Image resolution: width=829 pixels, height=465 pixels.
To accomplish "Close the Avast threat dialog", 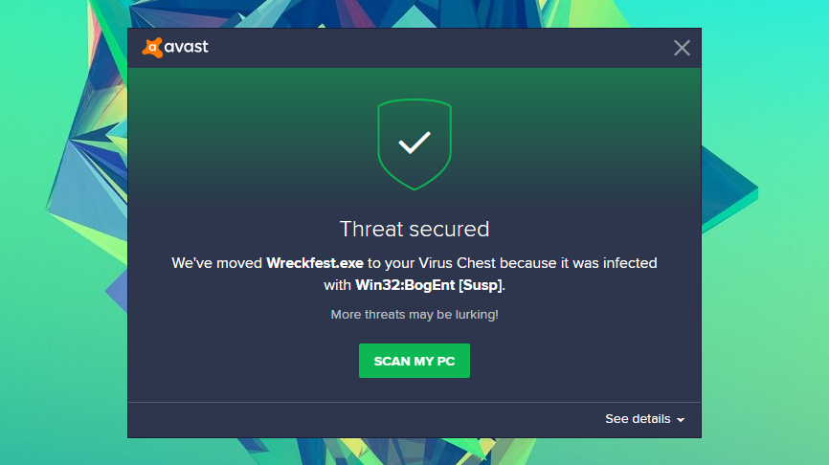I will pyautogui.click(x=682, y=48).
